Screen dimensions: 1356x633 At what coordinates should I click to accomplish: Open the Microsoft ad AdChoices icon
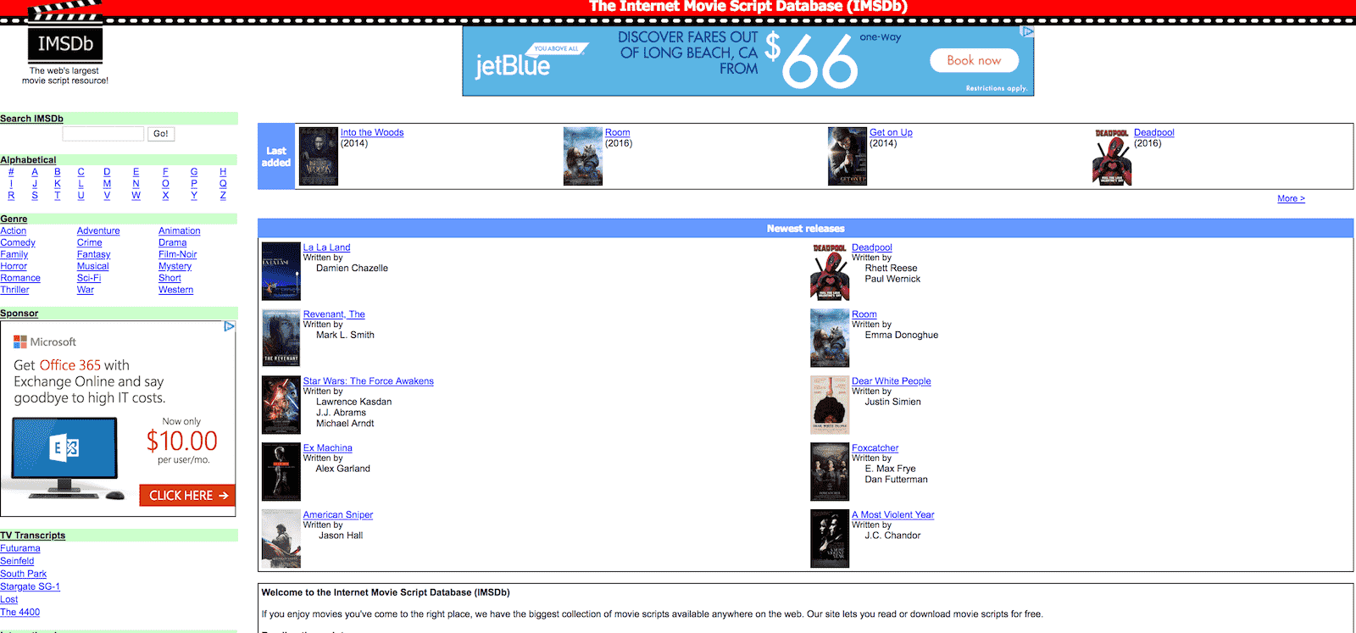pos(229,326)
